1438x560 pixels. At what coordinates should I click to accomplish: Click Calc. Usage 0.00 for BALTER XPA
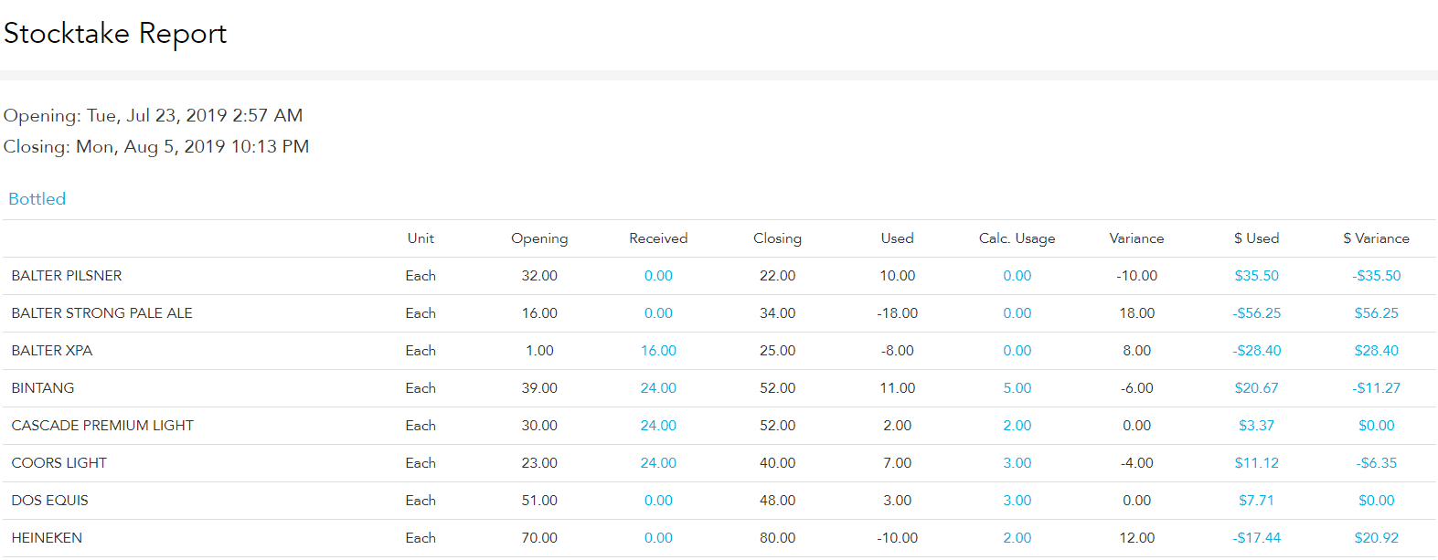(x=1017, y=351)
